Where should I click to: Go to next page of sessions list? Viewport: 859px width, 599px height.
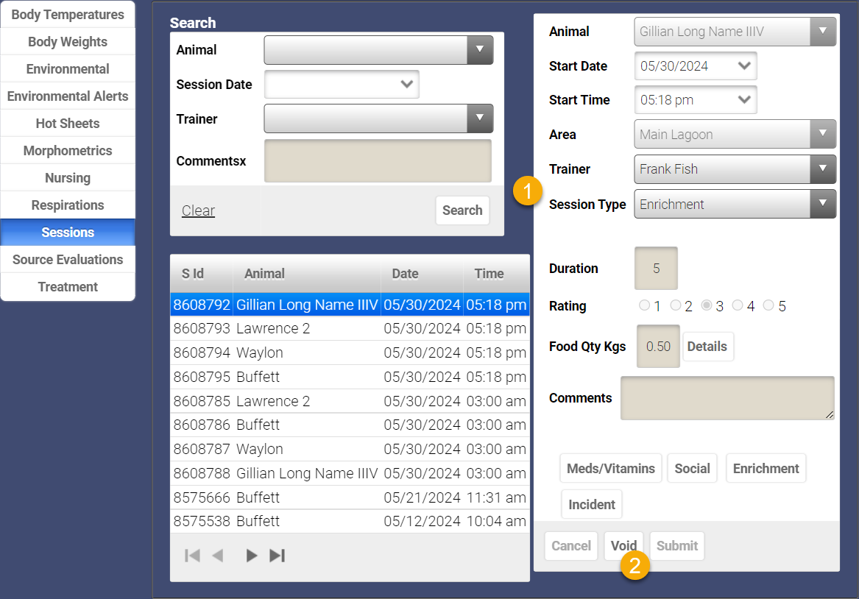251,556
